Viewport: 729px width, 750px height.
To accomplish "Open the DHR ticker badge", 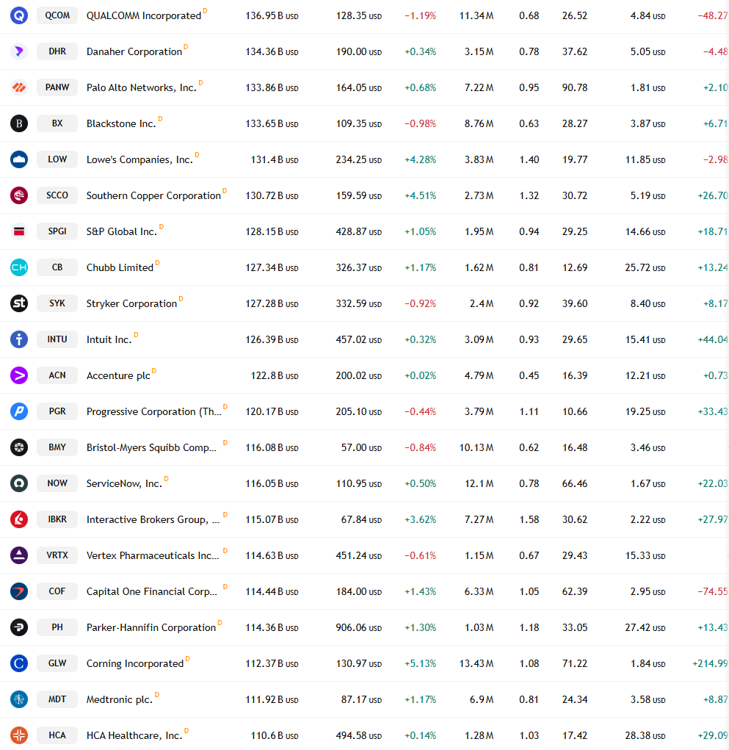I will coord(57,51).
